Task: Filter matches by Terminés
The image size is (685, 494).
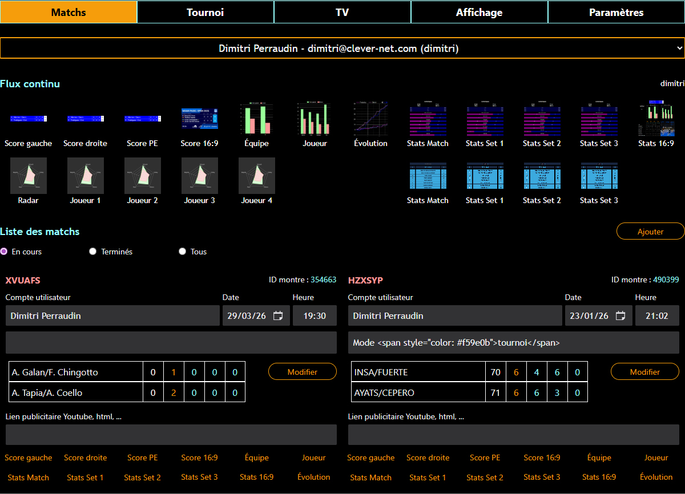Action: click(x=93, y=252)
